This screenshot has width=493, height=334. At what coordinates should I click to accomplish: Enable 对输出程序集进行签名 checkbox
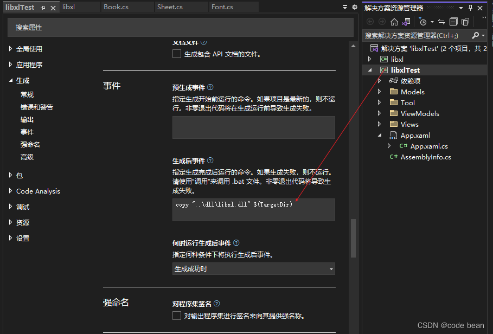click(x=177, y=316)
